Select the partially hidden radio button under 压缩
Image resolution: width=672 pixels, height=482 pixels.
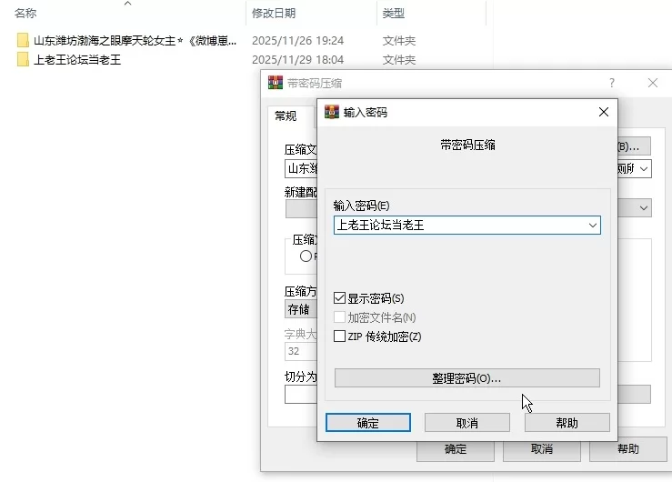coord(306,256)
